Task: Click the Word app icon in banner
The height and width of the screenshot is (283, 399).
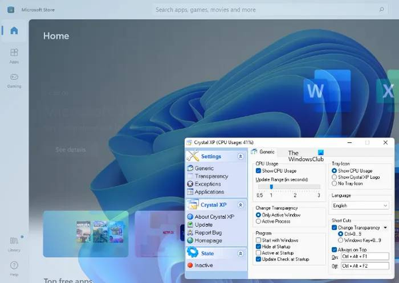Action: [x=327, y=91]
